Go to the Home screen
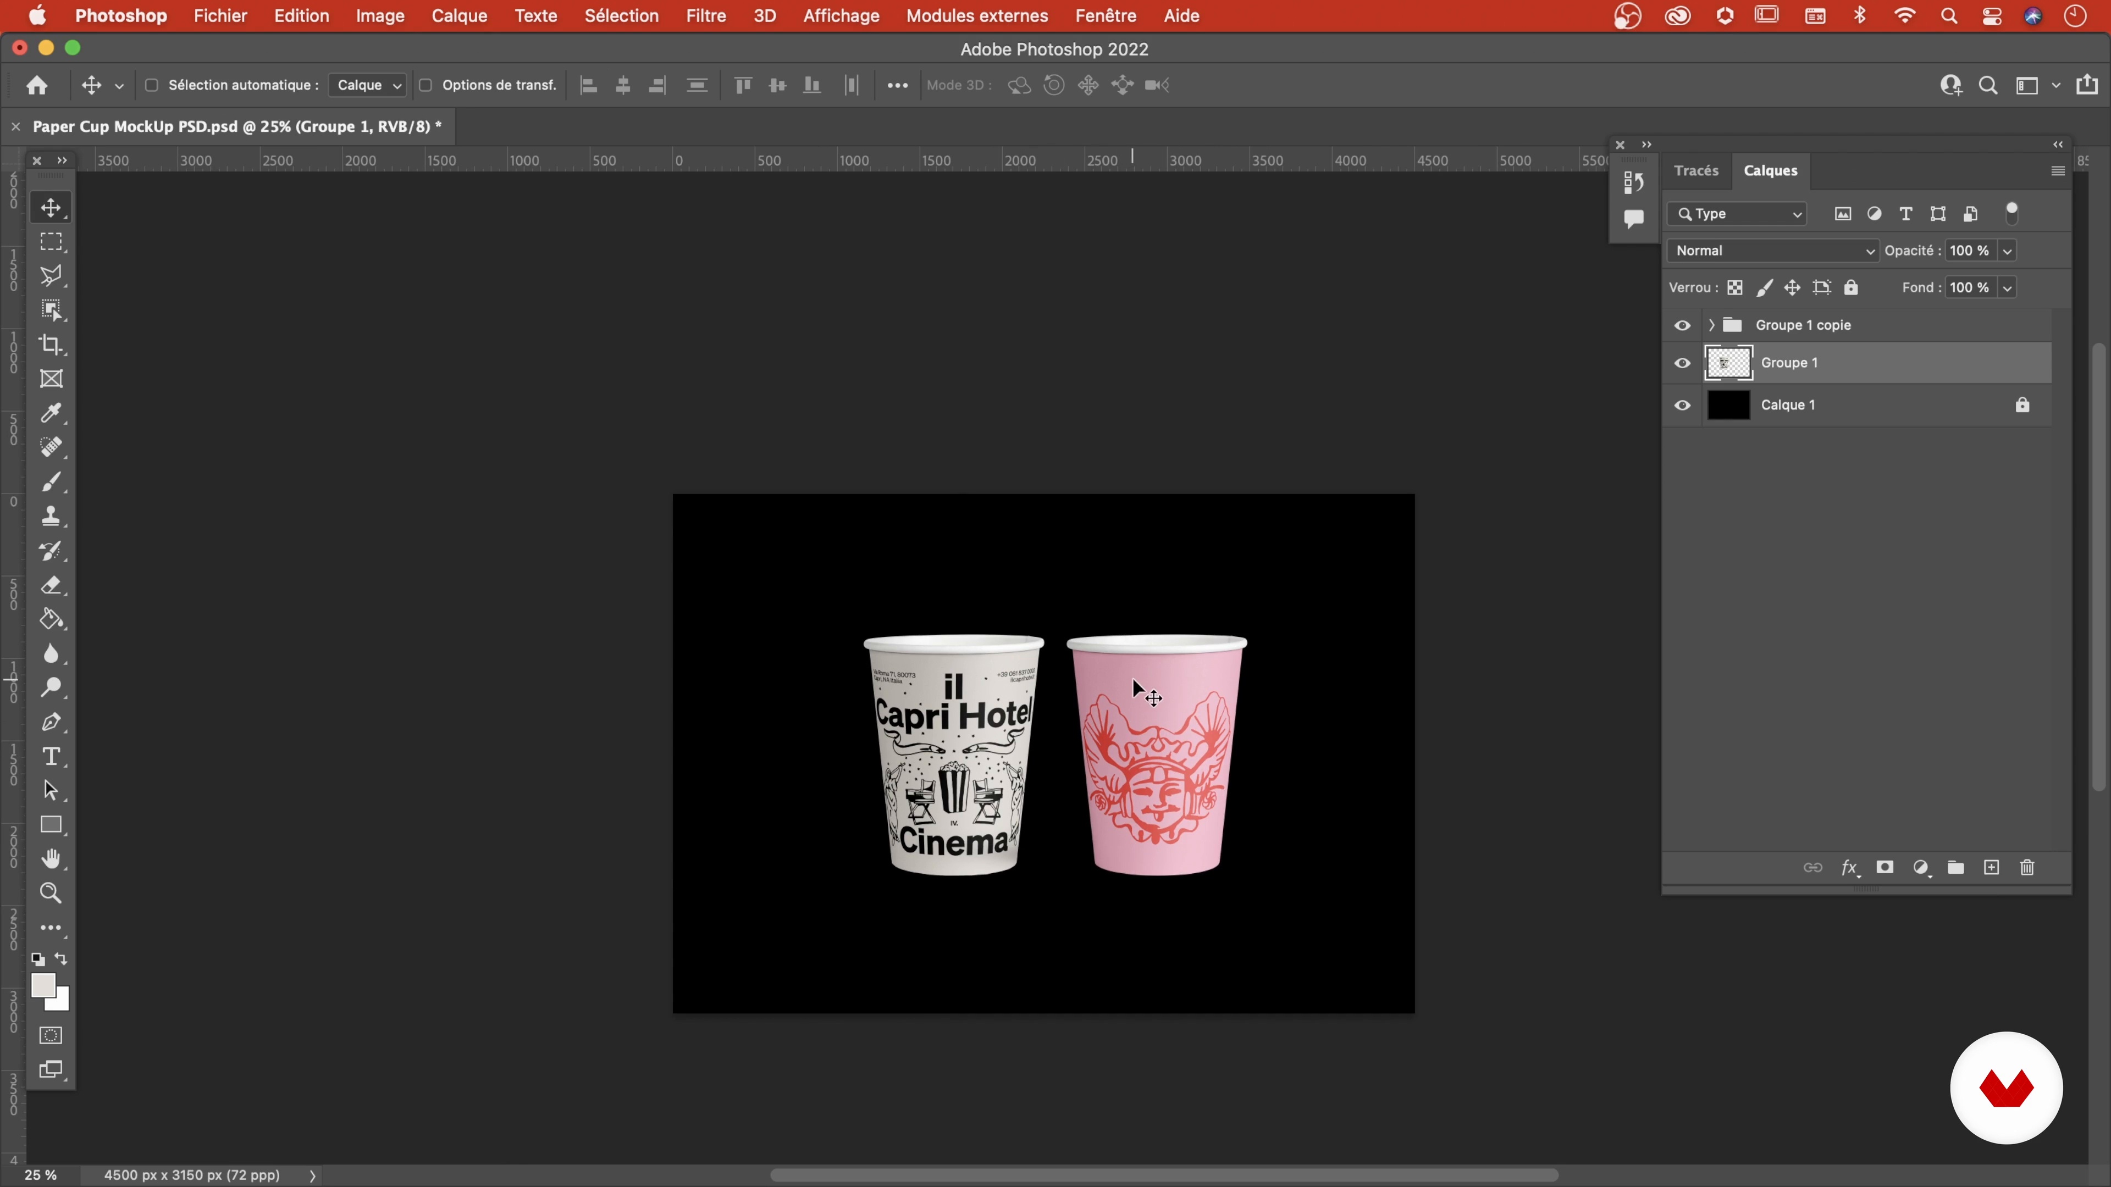This screenshot has height=1187, width=2111. pyautogui.click(x=36, y=85)
